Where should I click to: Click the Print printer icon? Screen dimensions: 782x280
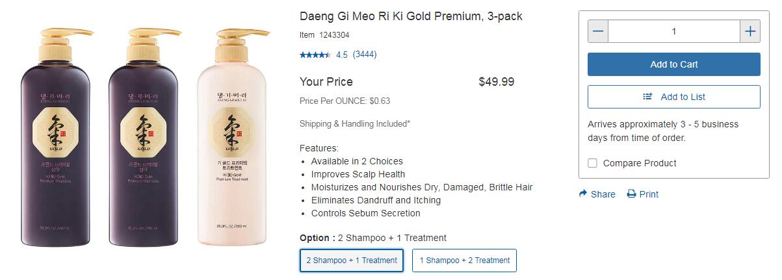click(x=631, y=194)
